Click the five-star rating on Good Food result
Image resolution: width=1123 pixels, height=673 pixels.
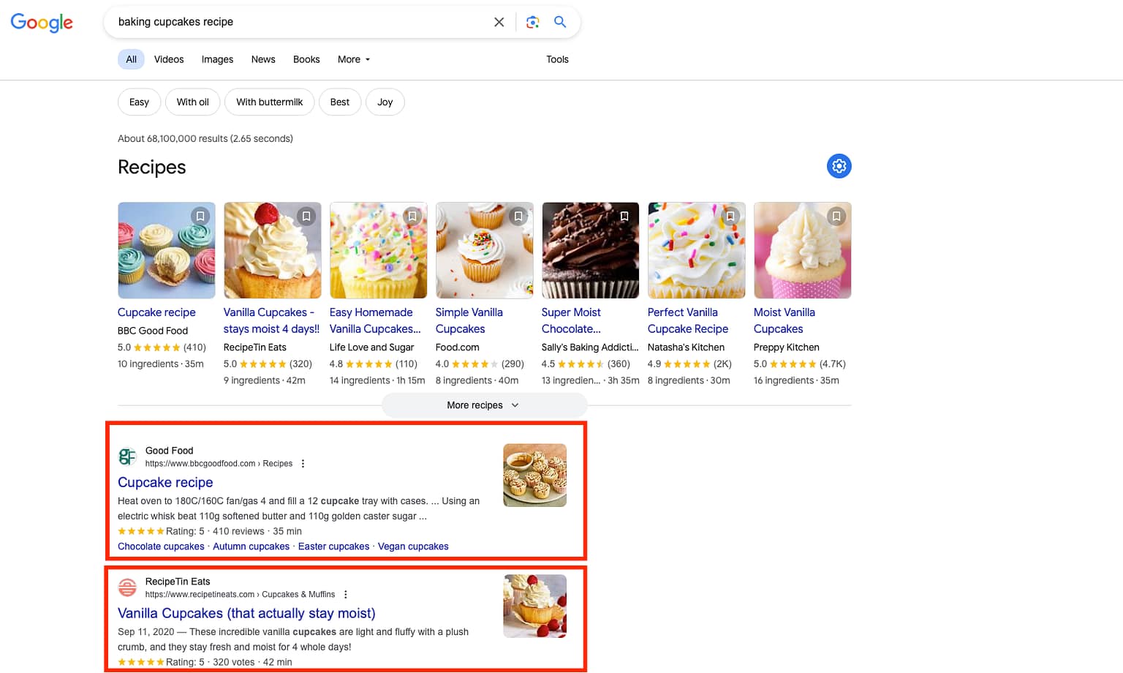click(139, 530)
